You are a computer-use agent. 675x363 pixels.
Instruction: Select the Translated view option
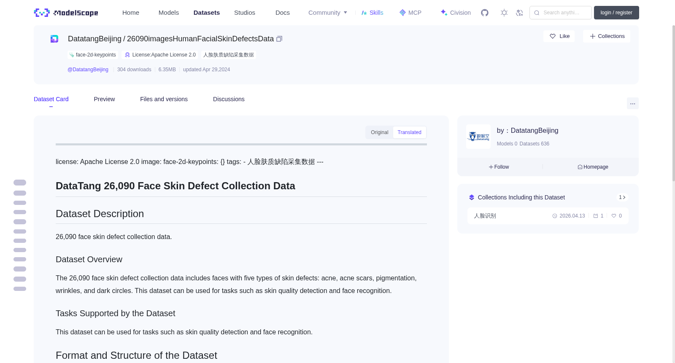point(409,132)
